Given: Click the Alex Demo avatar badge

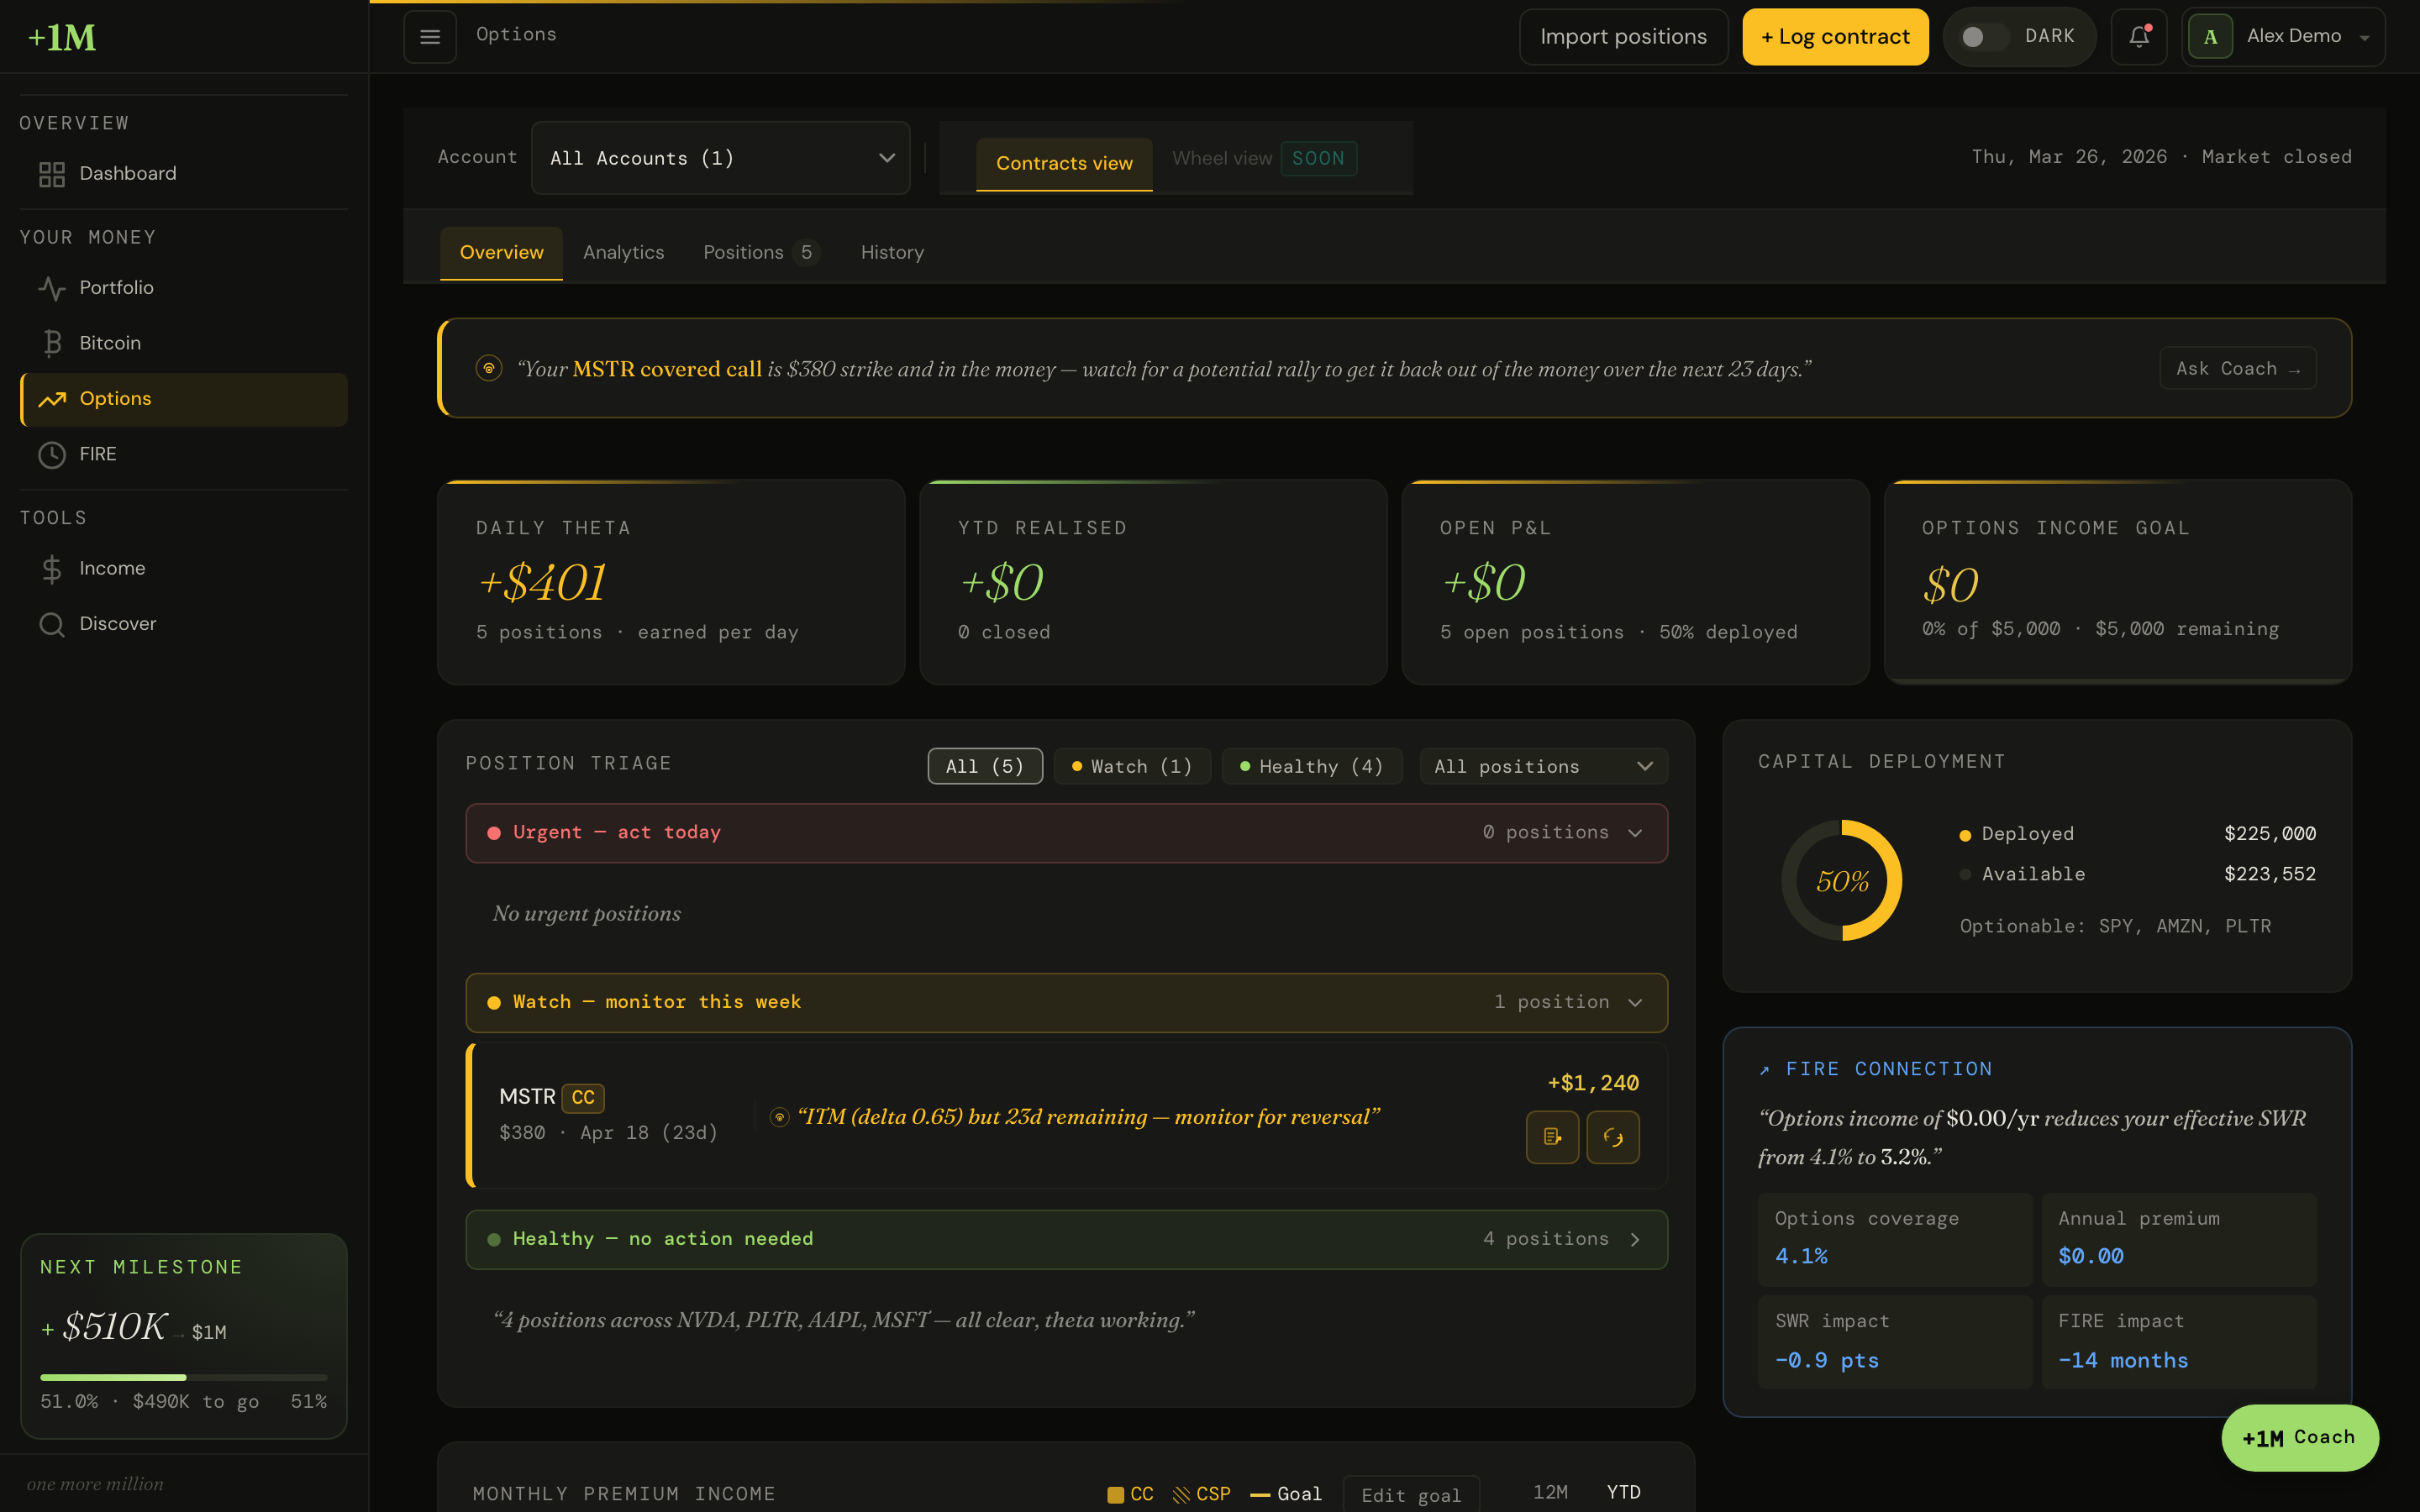Looking at the screenshot, I should click(x=2211, y=37).
